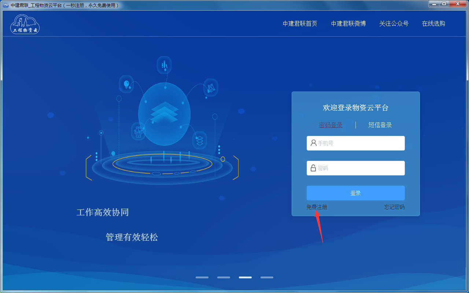This screenshot has height=293, width=469.
Task: Switch to 短信登录 login mode
Action: click(x=380, y=125)
